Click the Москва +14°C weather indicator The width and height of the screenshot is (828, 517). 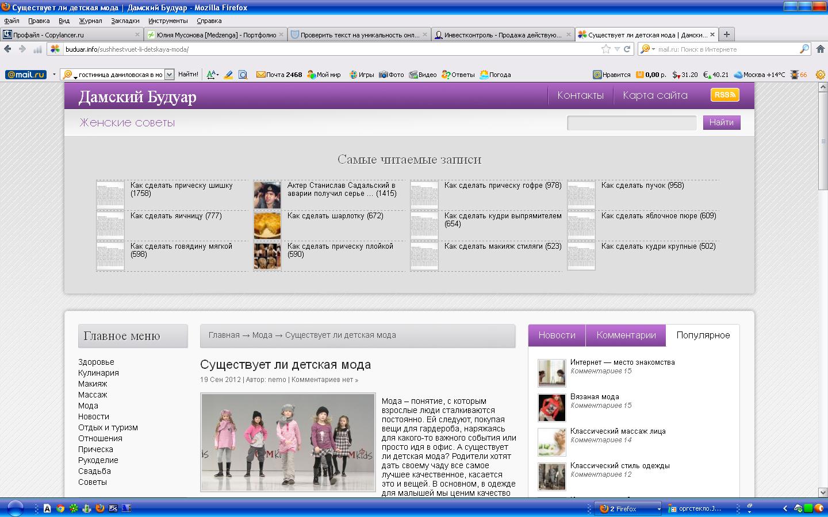[x=759, y=75]
